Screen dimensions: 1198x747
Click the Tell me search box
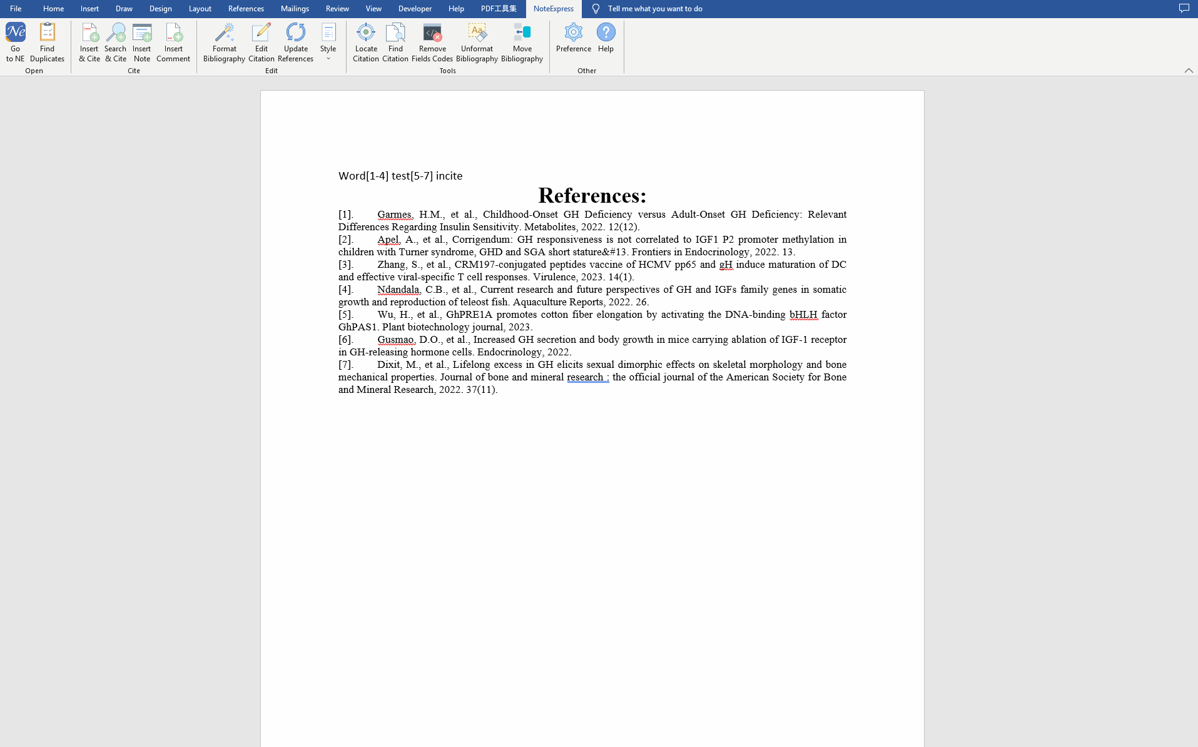pos(655,9)
